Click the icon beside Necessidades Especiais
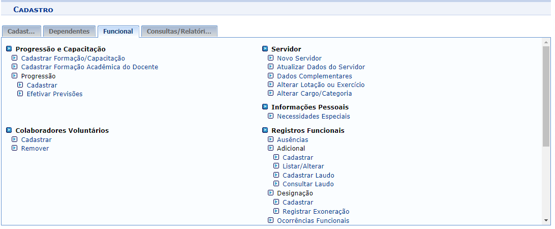 [271, 117]
